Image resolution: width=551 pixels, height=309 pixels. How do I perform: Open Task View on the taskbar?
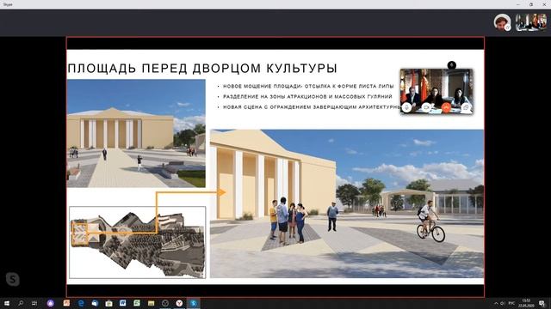click(34, 303)
